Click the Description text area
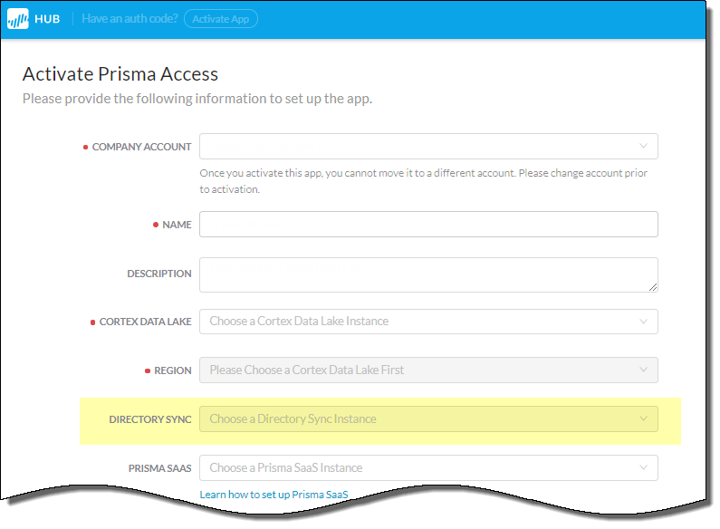 [428, 275]
